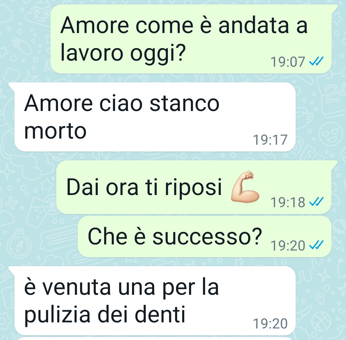Click tail of 'Dai ora ti riposi' bubble
346x340 pixels.
(334, 164)
